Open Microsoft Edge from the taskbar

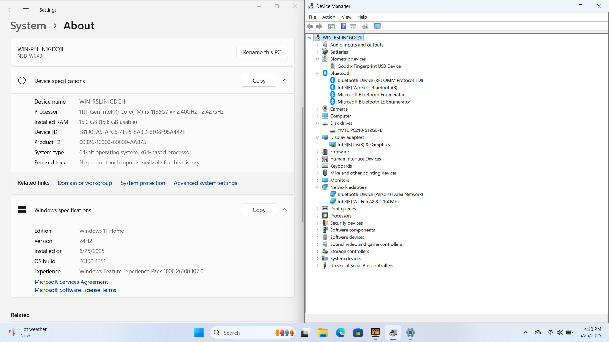pyautogui.click(x=340, y=333)
